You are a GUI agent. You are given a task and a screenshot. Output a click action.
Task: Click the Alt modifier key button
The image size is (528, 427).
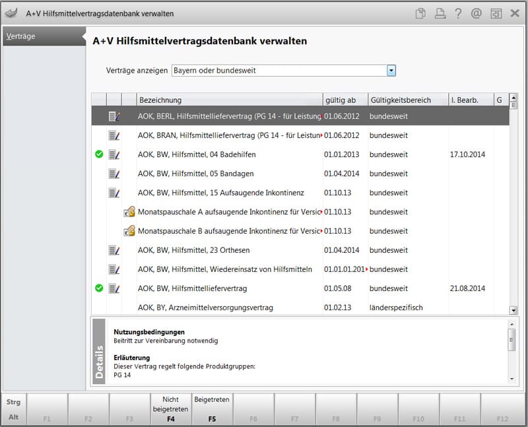pyautogui.click(x=13, y=417)
